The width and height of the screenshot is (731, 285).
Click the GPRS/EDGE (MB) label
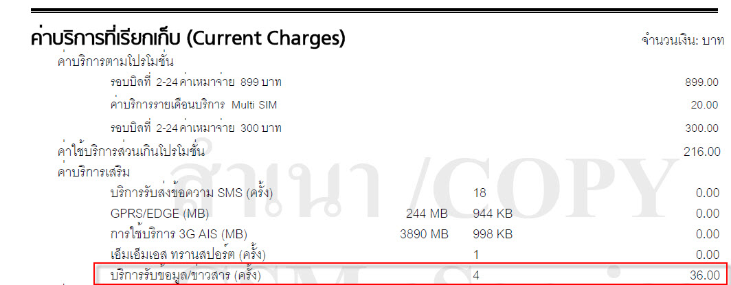pos(160,214)
